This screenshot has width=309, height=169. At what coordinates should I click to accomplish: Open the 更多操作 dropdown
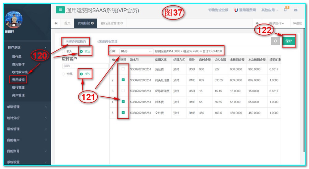point(276,23)
